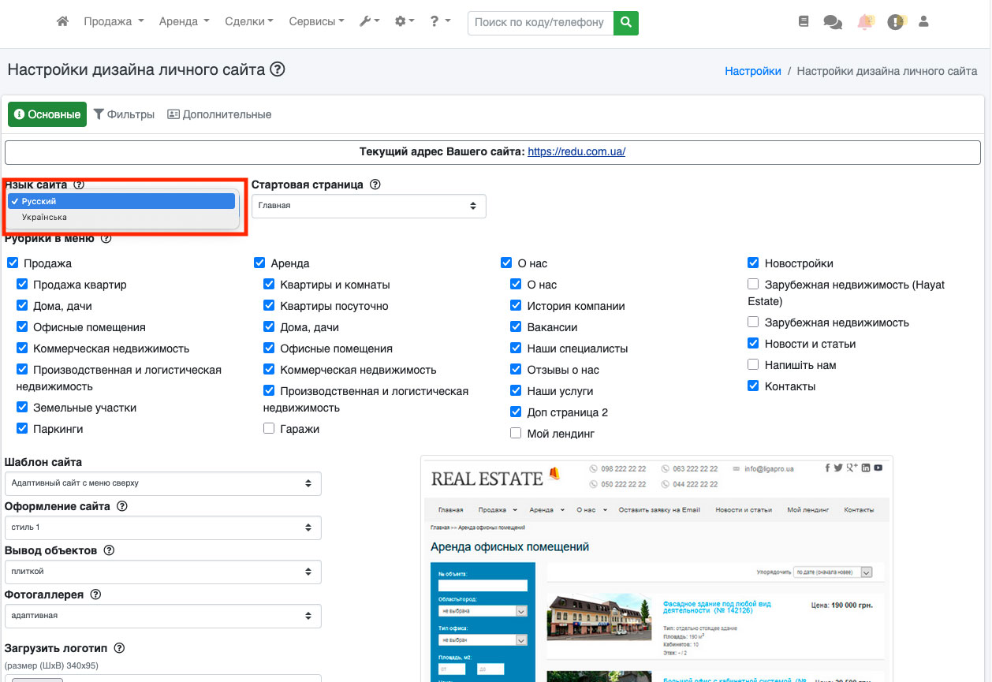Open the Стартовая страница dropdown

(x=368, y=206)
